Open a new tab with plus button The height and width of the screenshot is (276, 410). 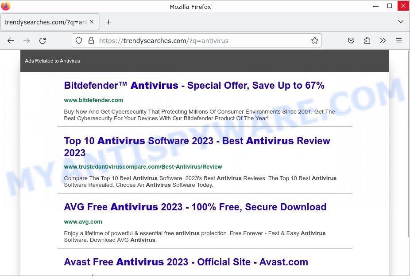click(x=108, y=22)
